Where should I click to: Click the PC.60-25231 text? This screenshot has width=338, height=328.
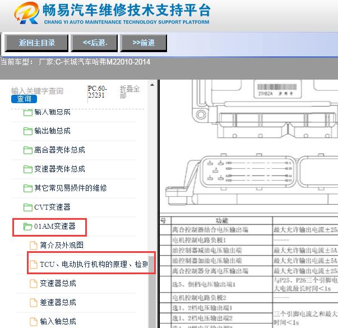coord(97,92)
